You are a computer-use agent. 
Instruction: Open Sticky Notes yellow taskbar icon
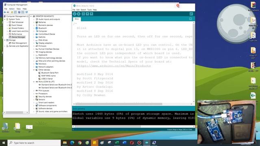pyautogui.click(x=95, y=143)
